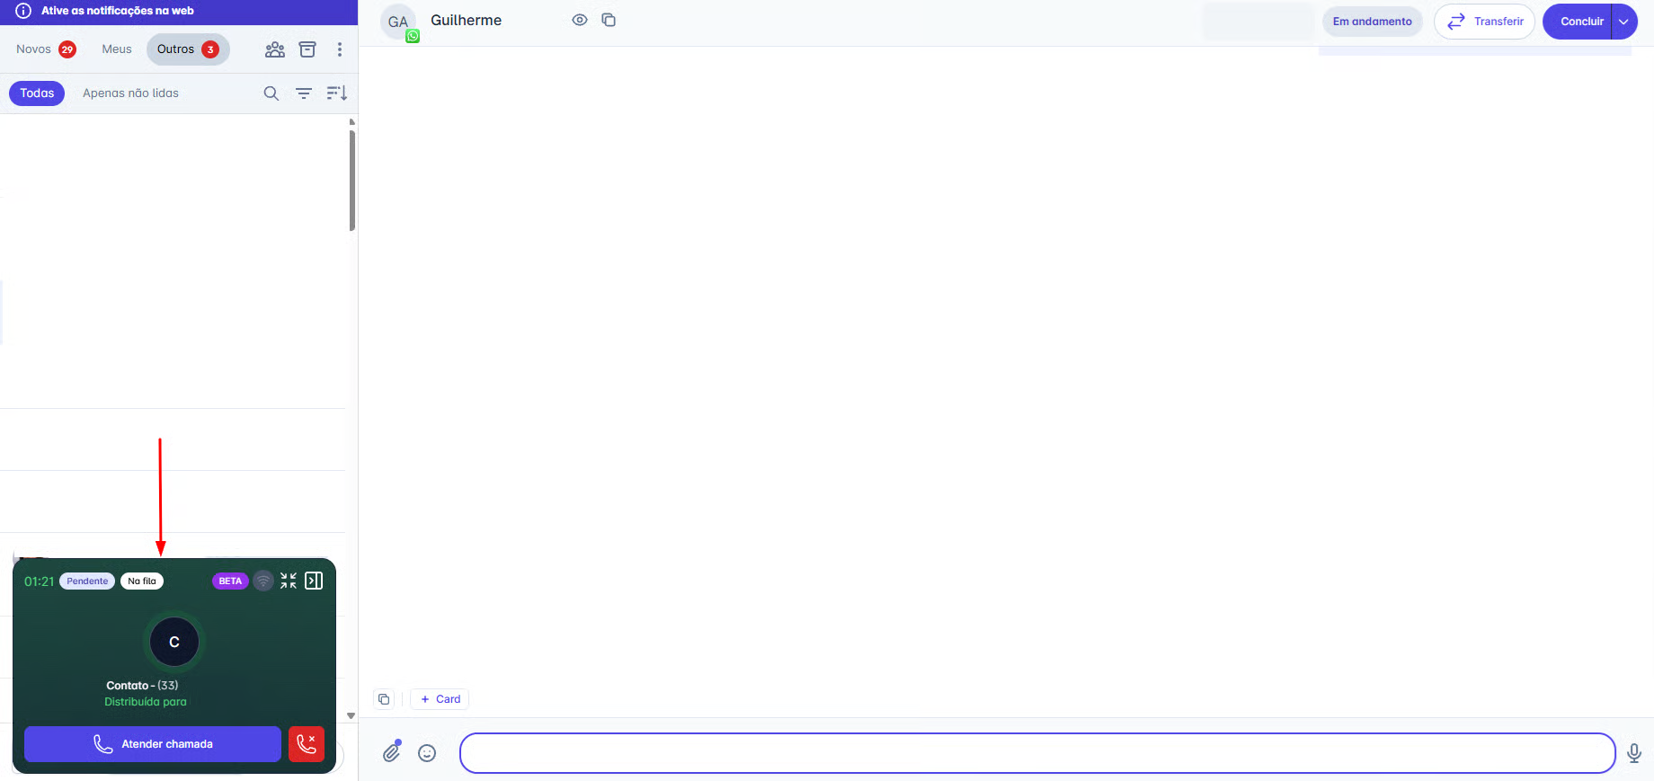Click the search magnifier in conversation list
The image size is (1654, 781).
(x=271, y=93)
